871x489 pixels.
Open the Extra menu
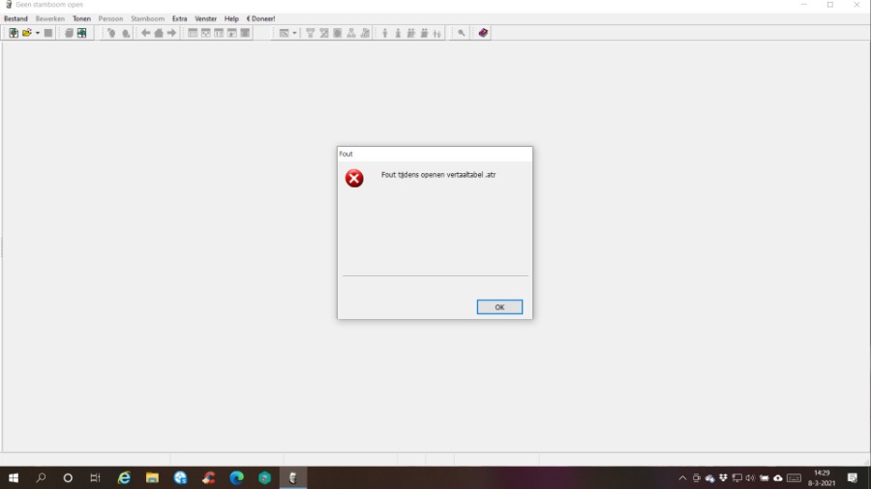click(x=179, y=18)
